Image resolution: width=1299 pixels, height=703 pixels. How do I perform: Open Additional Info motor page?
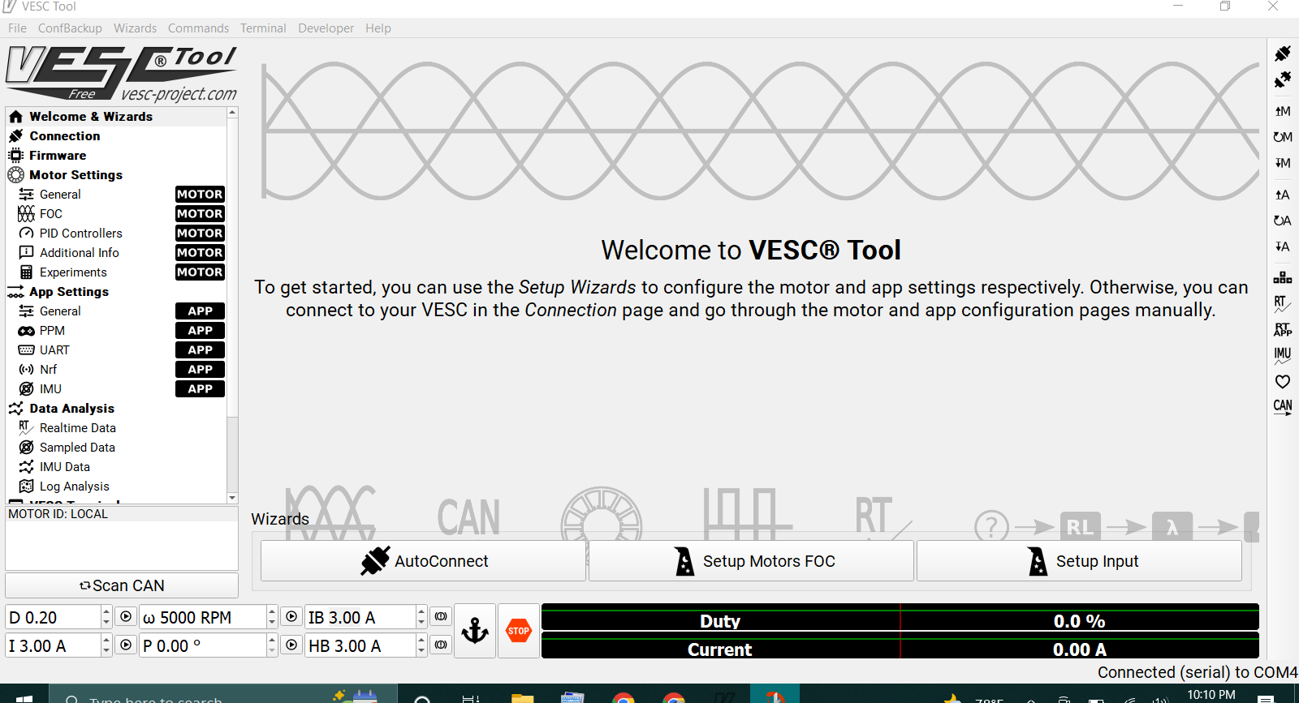(x=117, y=253)
